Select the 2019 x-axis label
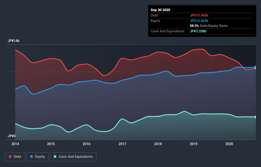 [x=194, y=144]
